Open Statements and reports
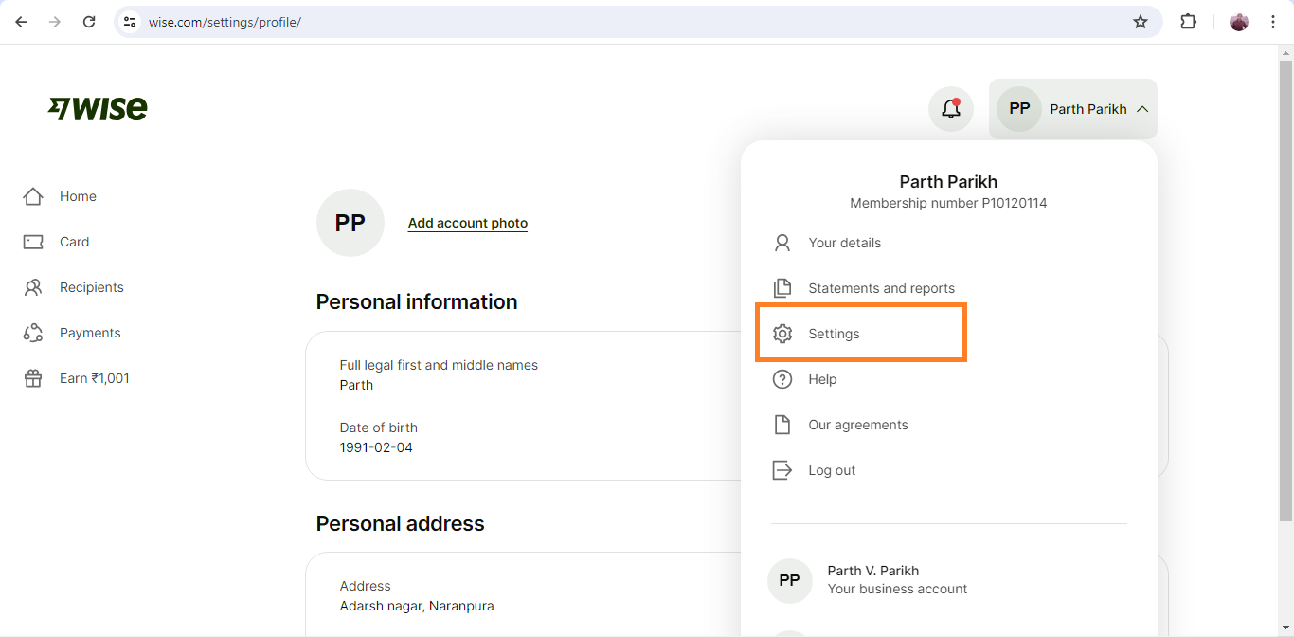Screen dimensions: 1294x637 click(881, 288)
